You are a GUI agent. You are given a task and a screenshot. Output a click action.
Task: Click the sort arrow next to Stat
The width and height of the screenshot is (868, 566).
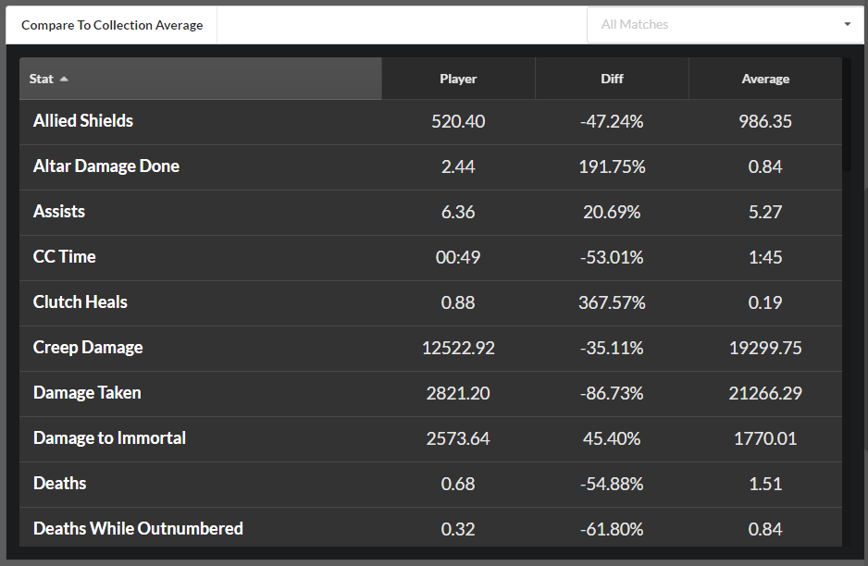pyautogui.click(x=64, y=80)
